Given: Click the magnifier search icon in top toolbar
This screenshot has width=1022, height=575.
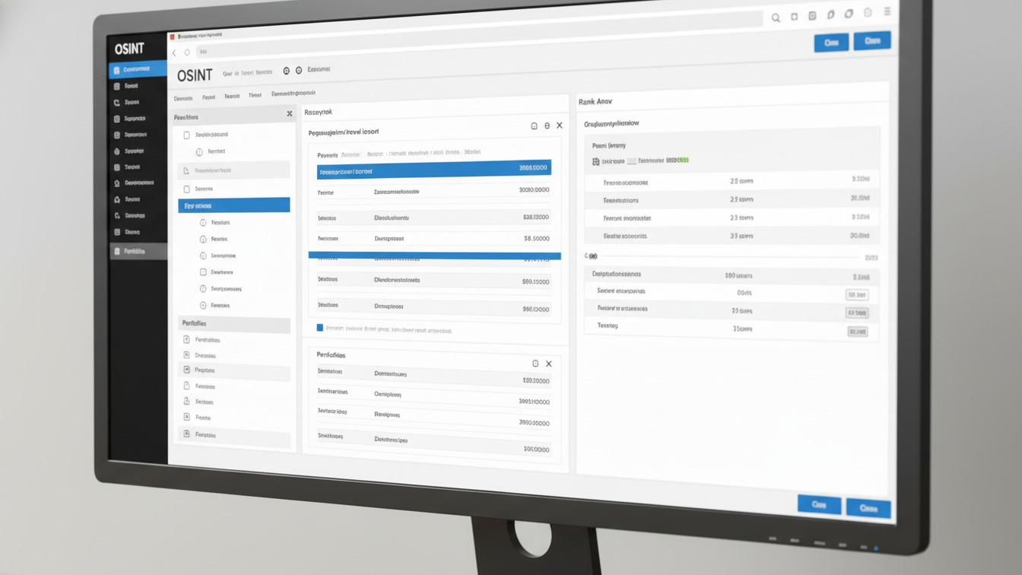Looking at the screenshot, I should tap(776, 17).
